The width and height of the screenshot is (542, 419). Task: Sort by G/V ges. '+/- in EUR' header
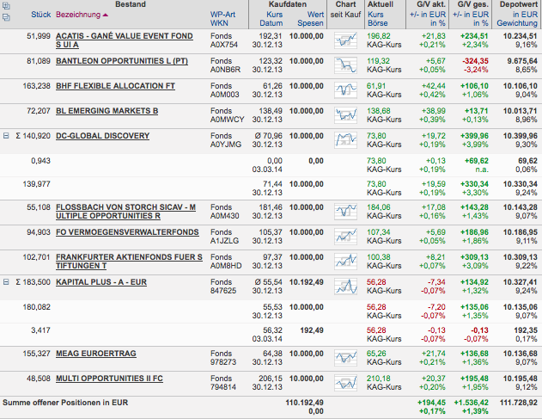click(x=471, y=15)
